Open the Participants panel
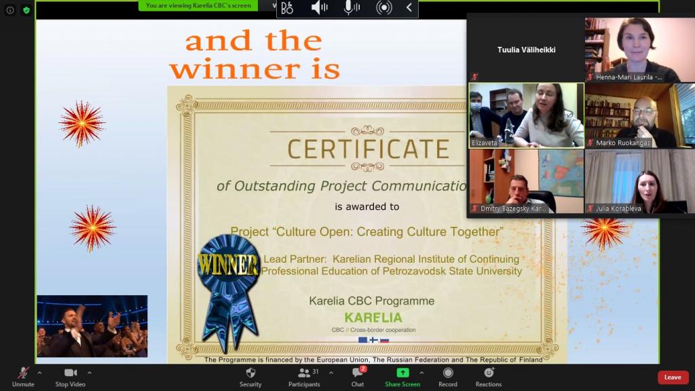Image resolution: width=695 pixels, height=391 pixels. [304, 377]
